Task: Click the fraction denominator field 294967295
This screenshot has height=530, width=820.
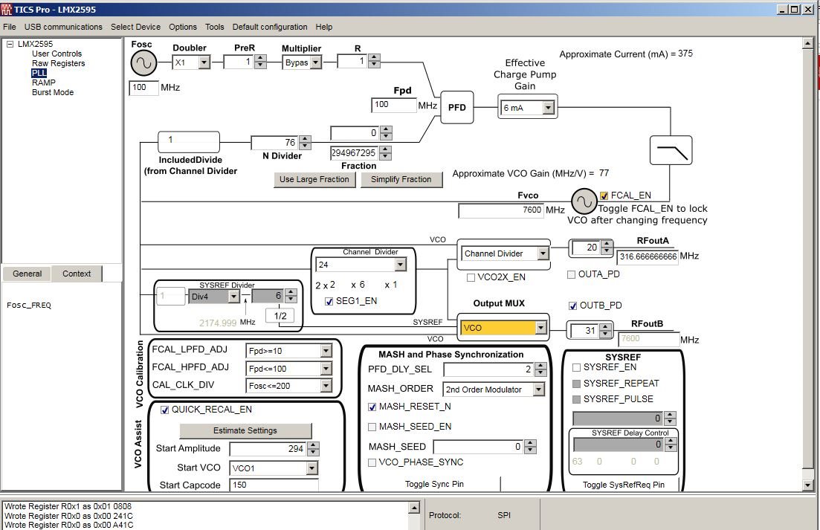Action: (x=354, y=153)
